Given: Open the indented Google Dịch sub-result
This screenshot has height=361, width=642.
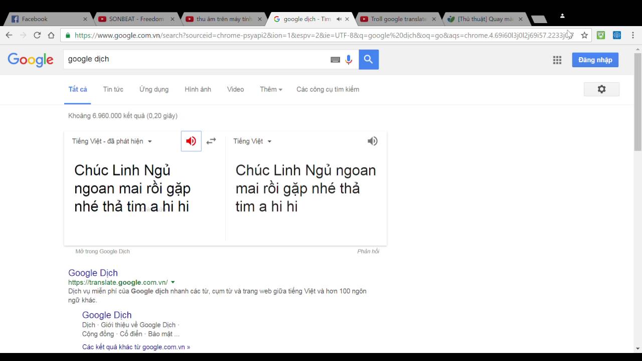Looking at the screenshot, I should pos(107,315).
